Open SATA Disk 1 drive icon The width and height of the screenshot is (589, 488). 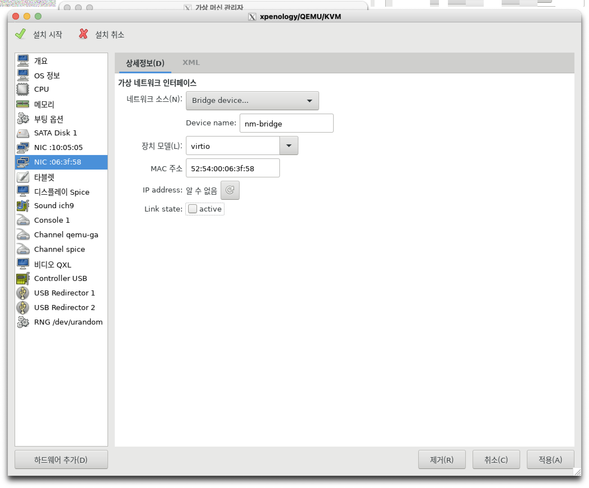point(23,133)
